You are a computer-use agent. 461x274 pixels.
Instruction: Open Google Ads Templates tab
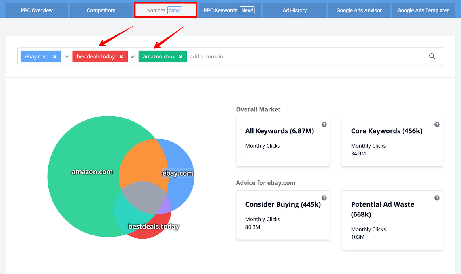423,10
